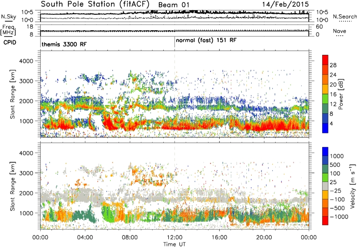Click the '1000' tick on the Velocity colorbar
The width and height of the screenshot is (357, 247).
pyautogui.click(x=337, y=156)
